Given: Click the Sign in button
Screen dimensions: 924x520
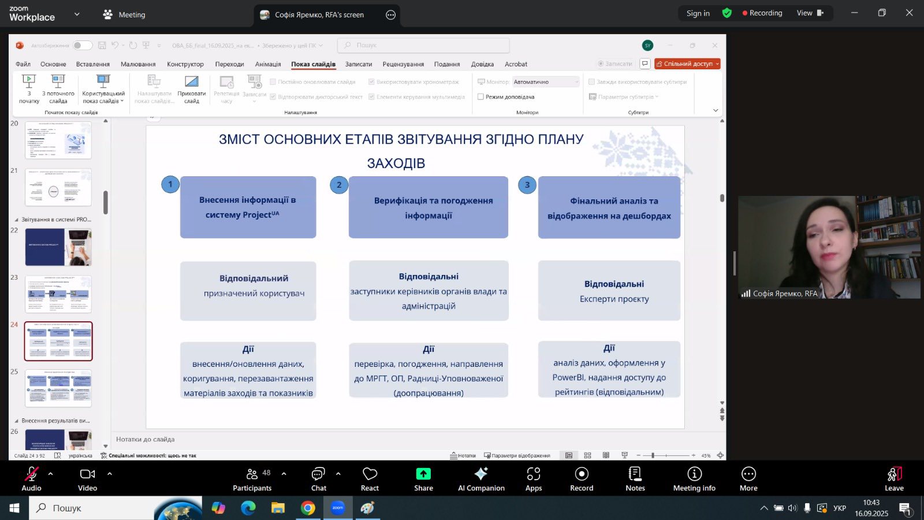Looking at the screenshot, I should pos(698,13).
